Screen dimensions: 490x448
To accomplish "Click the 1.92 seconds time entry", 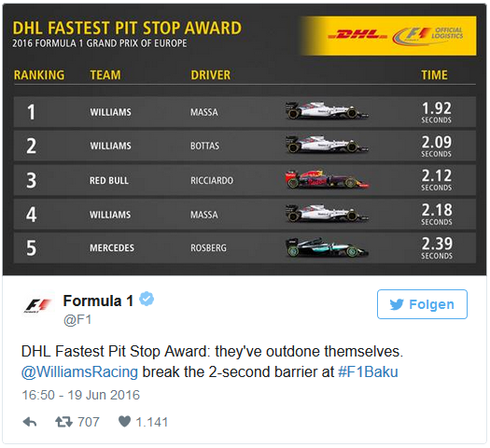I will (436, 112).
